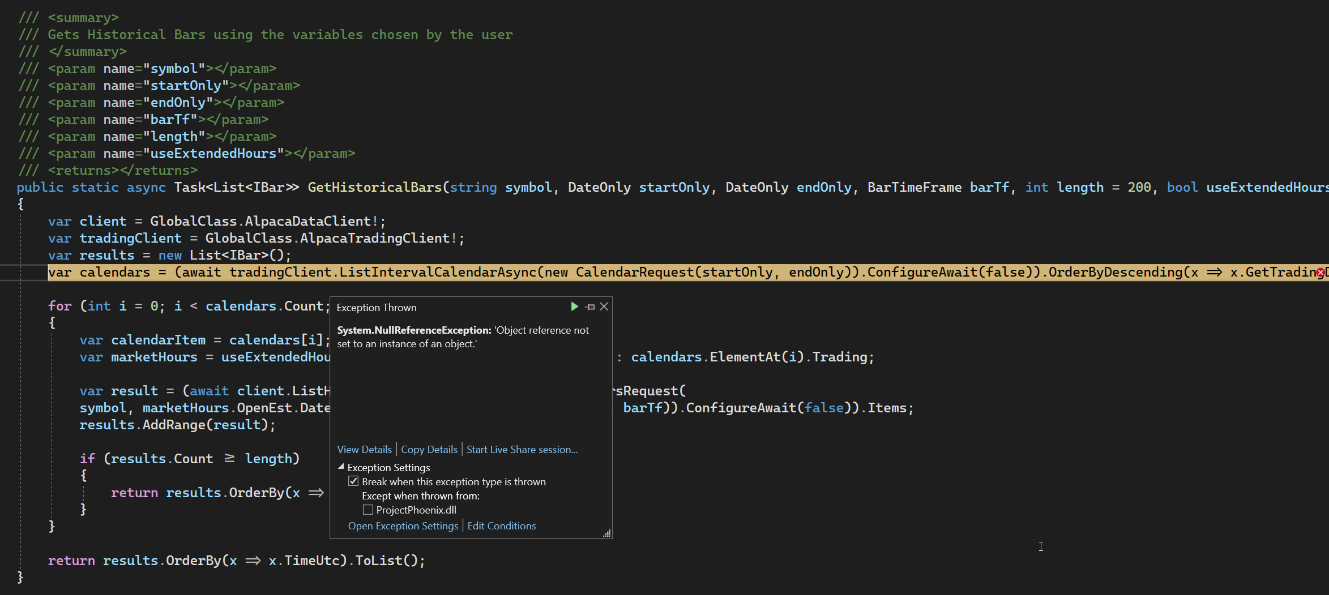Check the ProjectPhoenix.dll exclusion checkbox
1329x595 pixels.
pos(367,510)
